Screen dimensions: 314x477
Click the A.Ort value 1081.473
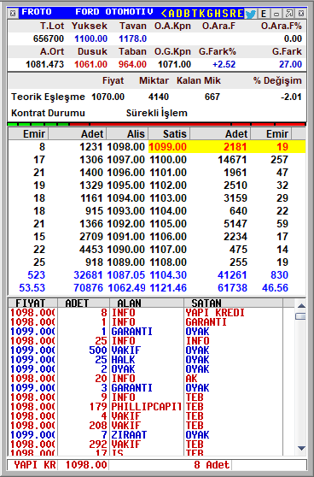pos(45,64)
